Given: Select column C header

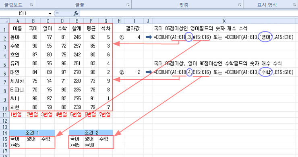Looking at the screenshot, I should pos(48,21).
